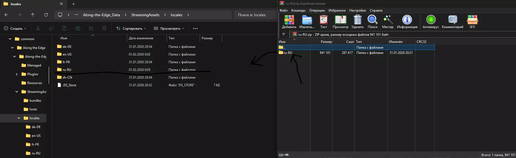
Task: Expand breadcrumb chevron after locales
Action: pyautogui.click(x=188, y=15)
